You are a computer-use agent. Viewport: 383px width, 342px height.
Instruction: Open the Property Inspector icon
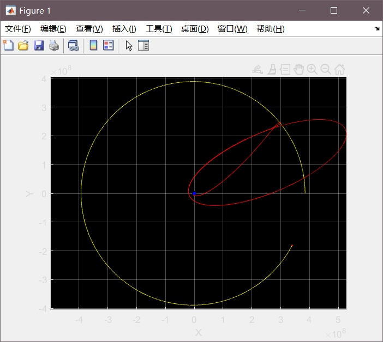coord(143,45)
